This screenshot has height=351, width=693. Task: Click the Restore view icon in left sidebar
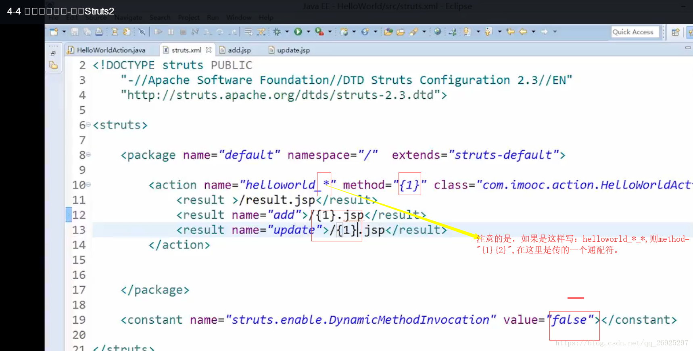click(53, 53)
